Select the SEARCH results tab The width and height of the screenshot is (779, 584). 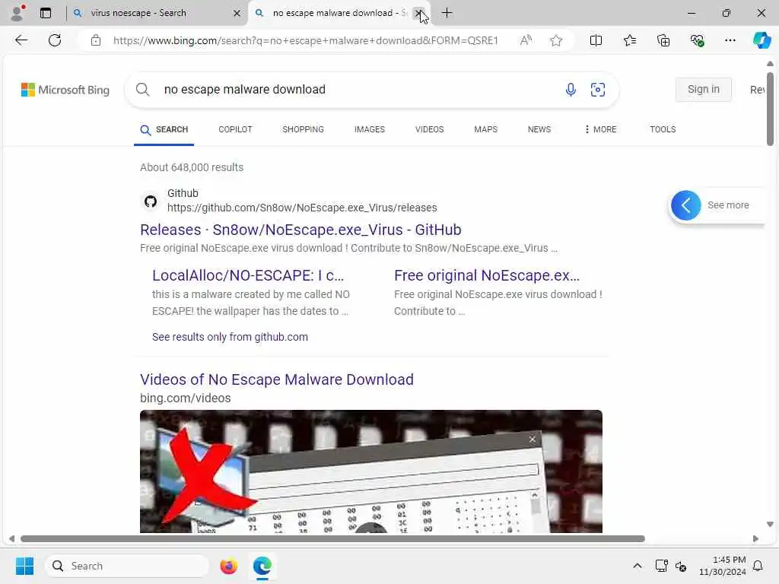[164, 129]
